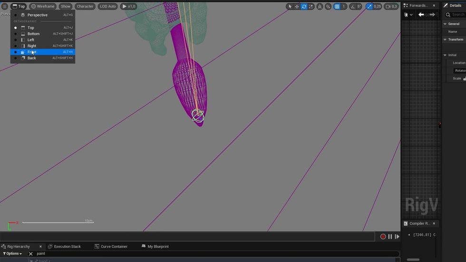Close the Compiler Results tab
This screenshot has height=262, width=466.
434,223
